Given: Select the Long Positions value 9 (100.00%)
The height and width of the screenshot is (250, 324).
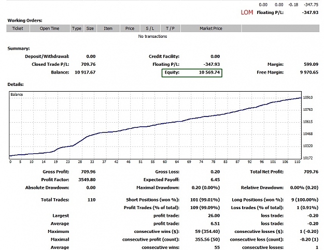Looking at the screenshot, I should pos(305,200).
